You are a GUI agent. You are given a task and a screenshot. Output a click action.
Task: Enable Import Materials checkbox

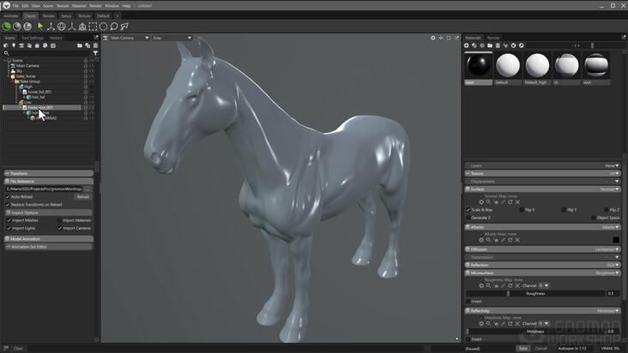pyautogui.click(x=59, y=220)
